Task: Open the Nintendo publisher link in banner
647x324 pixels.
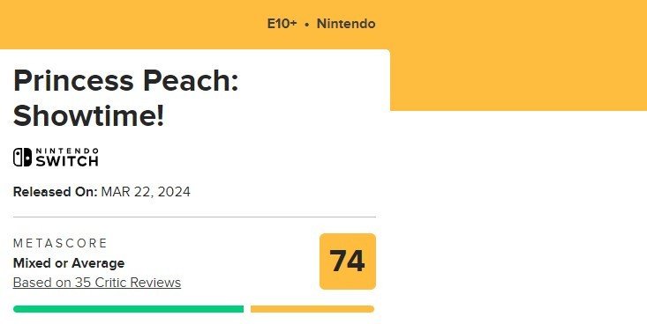Action: [x=346, y=24]
